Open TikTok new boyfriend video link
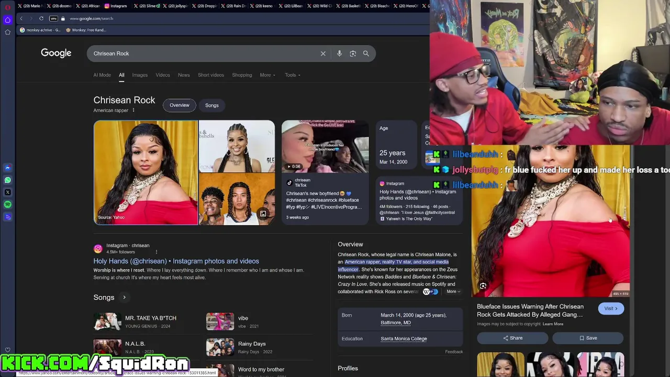This screenshot has height=377, width=670. click(323, 200)
